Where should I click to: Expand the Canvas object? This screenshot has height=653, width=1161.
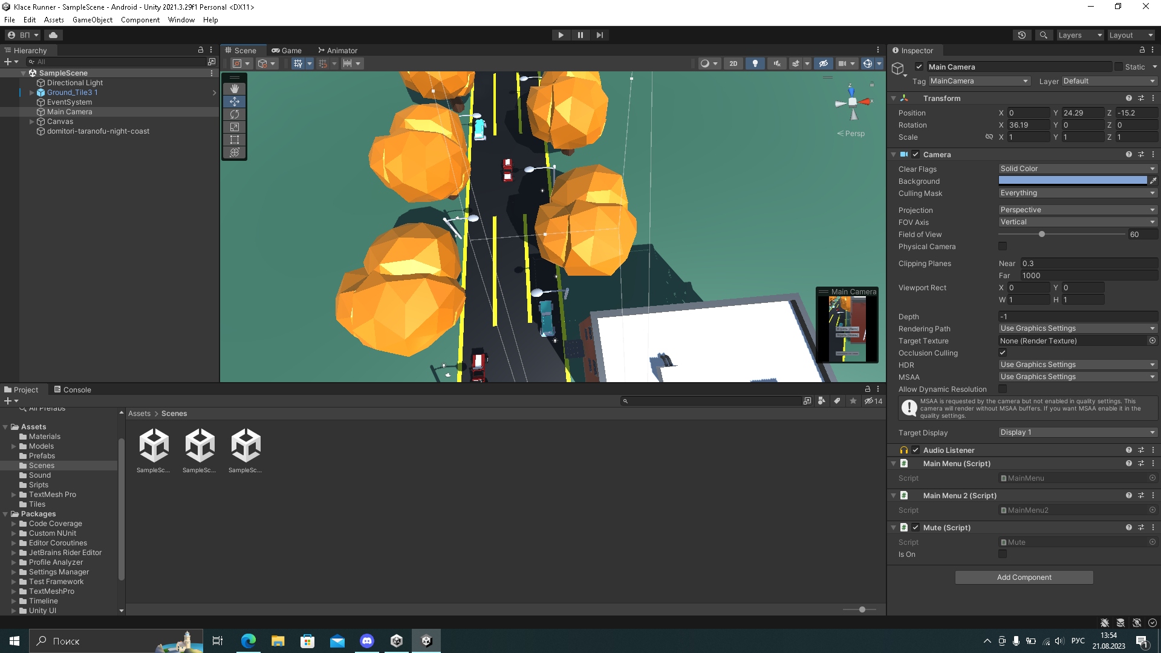[32, 122]
